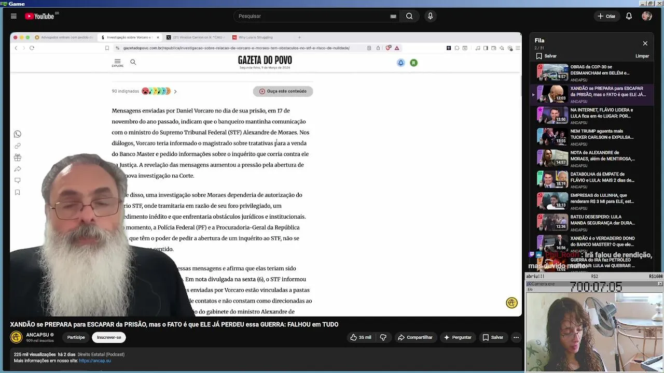Switch to Investigação sobre Vorcaro tab

[129, 37]
